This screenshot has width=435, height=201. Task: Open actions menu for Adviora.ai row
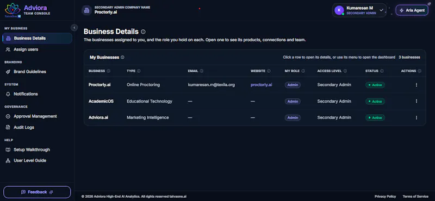(x=416, y=117)
